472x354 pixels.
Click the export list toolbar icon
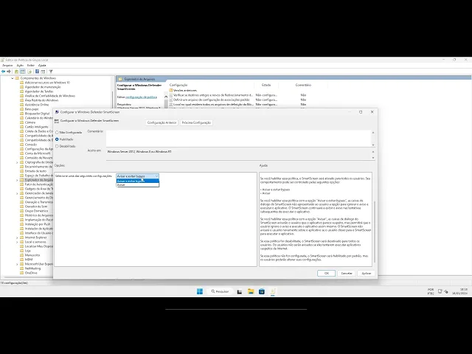tap(29, 72)
